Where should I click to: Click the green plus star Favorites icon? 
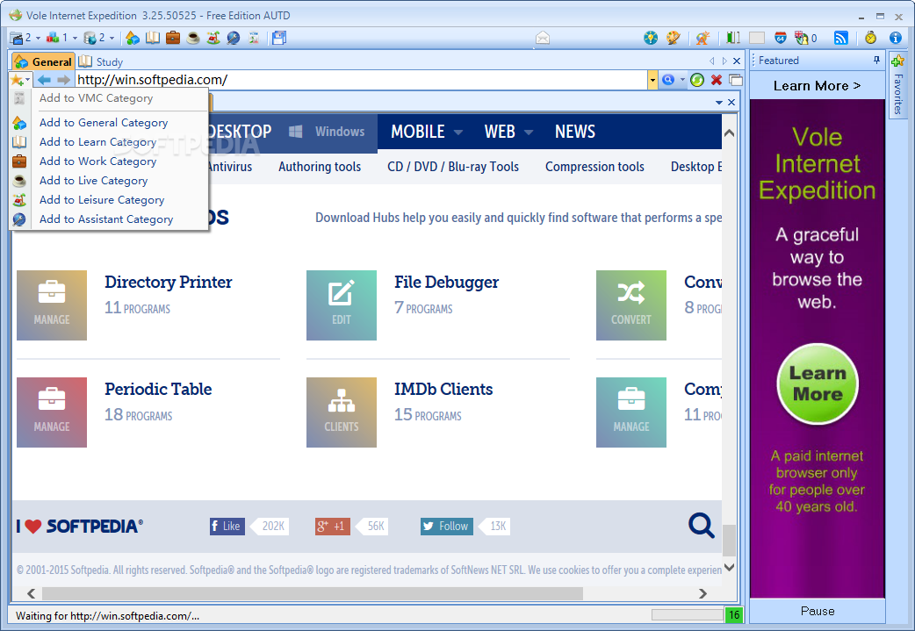point(897,61)
